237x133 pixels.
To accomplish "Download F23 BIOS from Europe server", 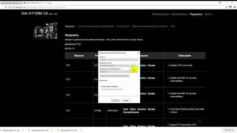I will click(x=151, y=78).
